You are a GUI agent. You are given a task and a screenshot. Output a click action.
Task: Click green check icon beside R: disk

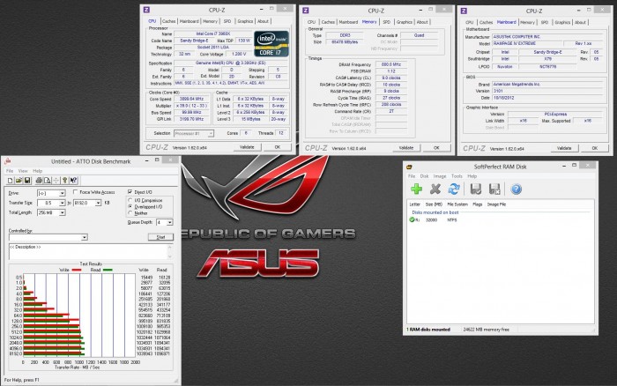412,220
